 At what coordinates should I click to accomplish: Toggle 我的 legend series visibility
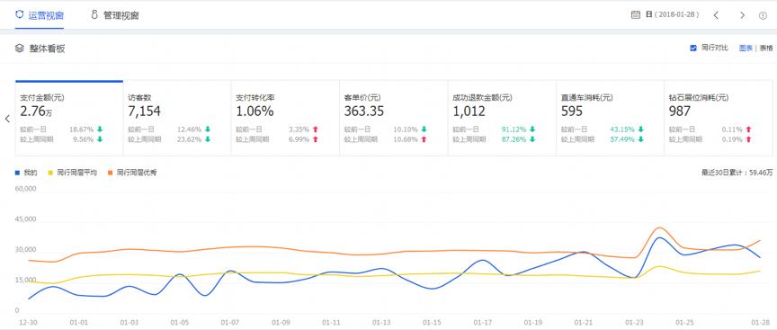pos(26,173)
